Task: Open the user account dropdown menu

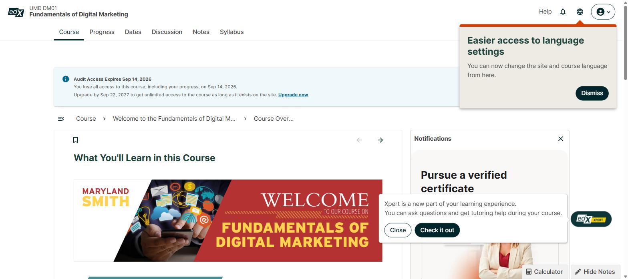Action: pyautogui.click(x=603, y=12)
